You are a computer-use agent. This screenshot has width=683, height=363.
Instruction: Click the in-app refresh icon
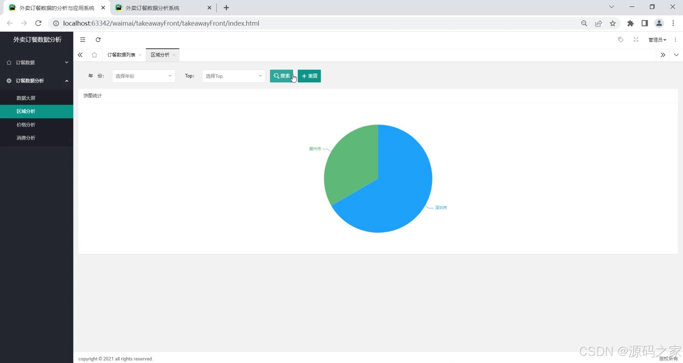(x=98, y=40)
